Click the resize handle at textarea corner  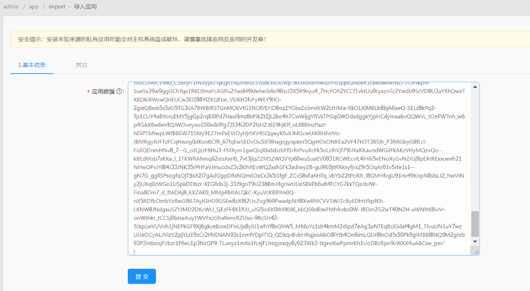click(476, 252)
